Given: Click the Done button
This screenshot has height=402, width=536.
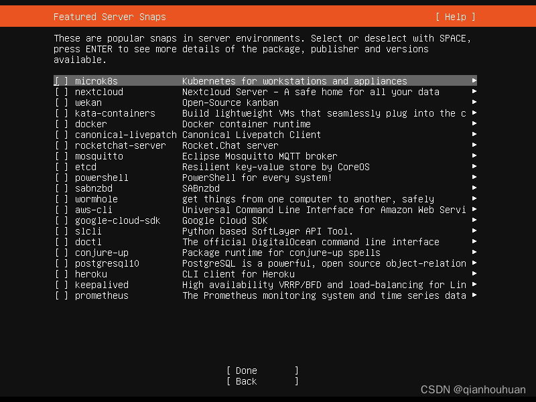Looking at the screenshot, I should (262, 371).
